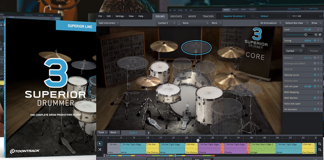Open the Block menu button
324x160 pixels.
(x=115, y=132)
